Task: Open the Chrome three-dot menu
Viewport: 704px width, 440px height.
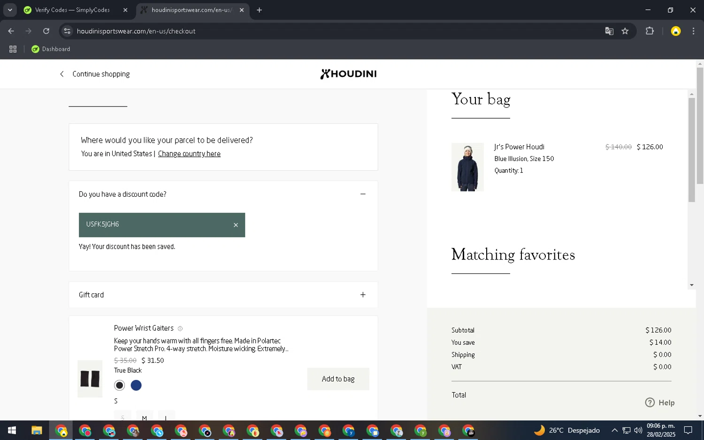Action: [x=693, y=31]
